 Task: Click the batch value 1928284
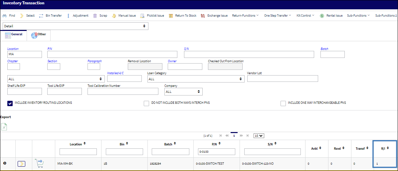[x=155, y=164]
